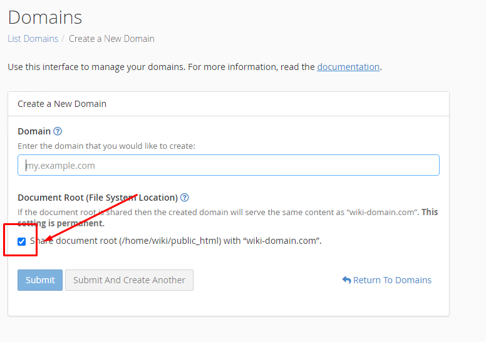Click the arrow icon before Return To Domains
The height and width of the screenshot is (342, 486).
[346, 280]
